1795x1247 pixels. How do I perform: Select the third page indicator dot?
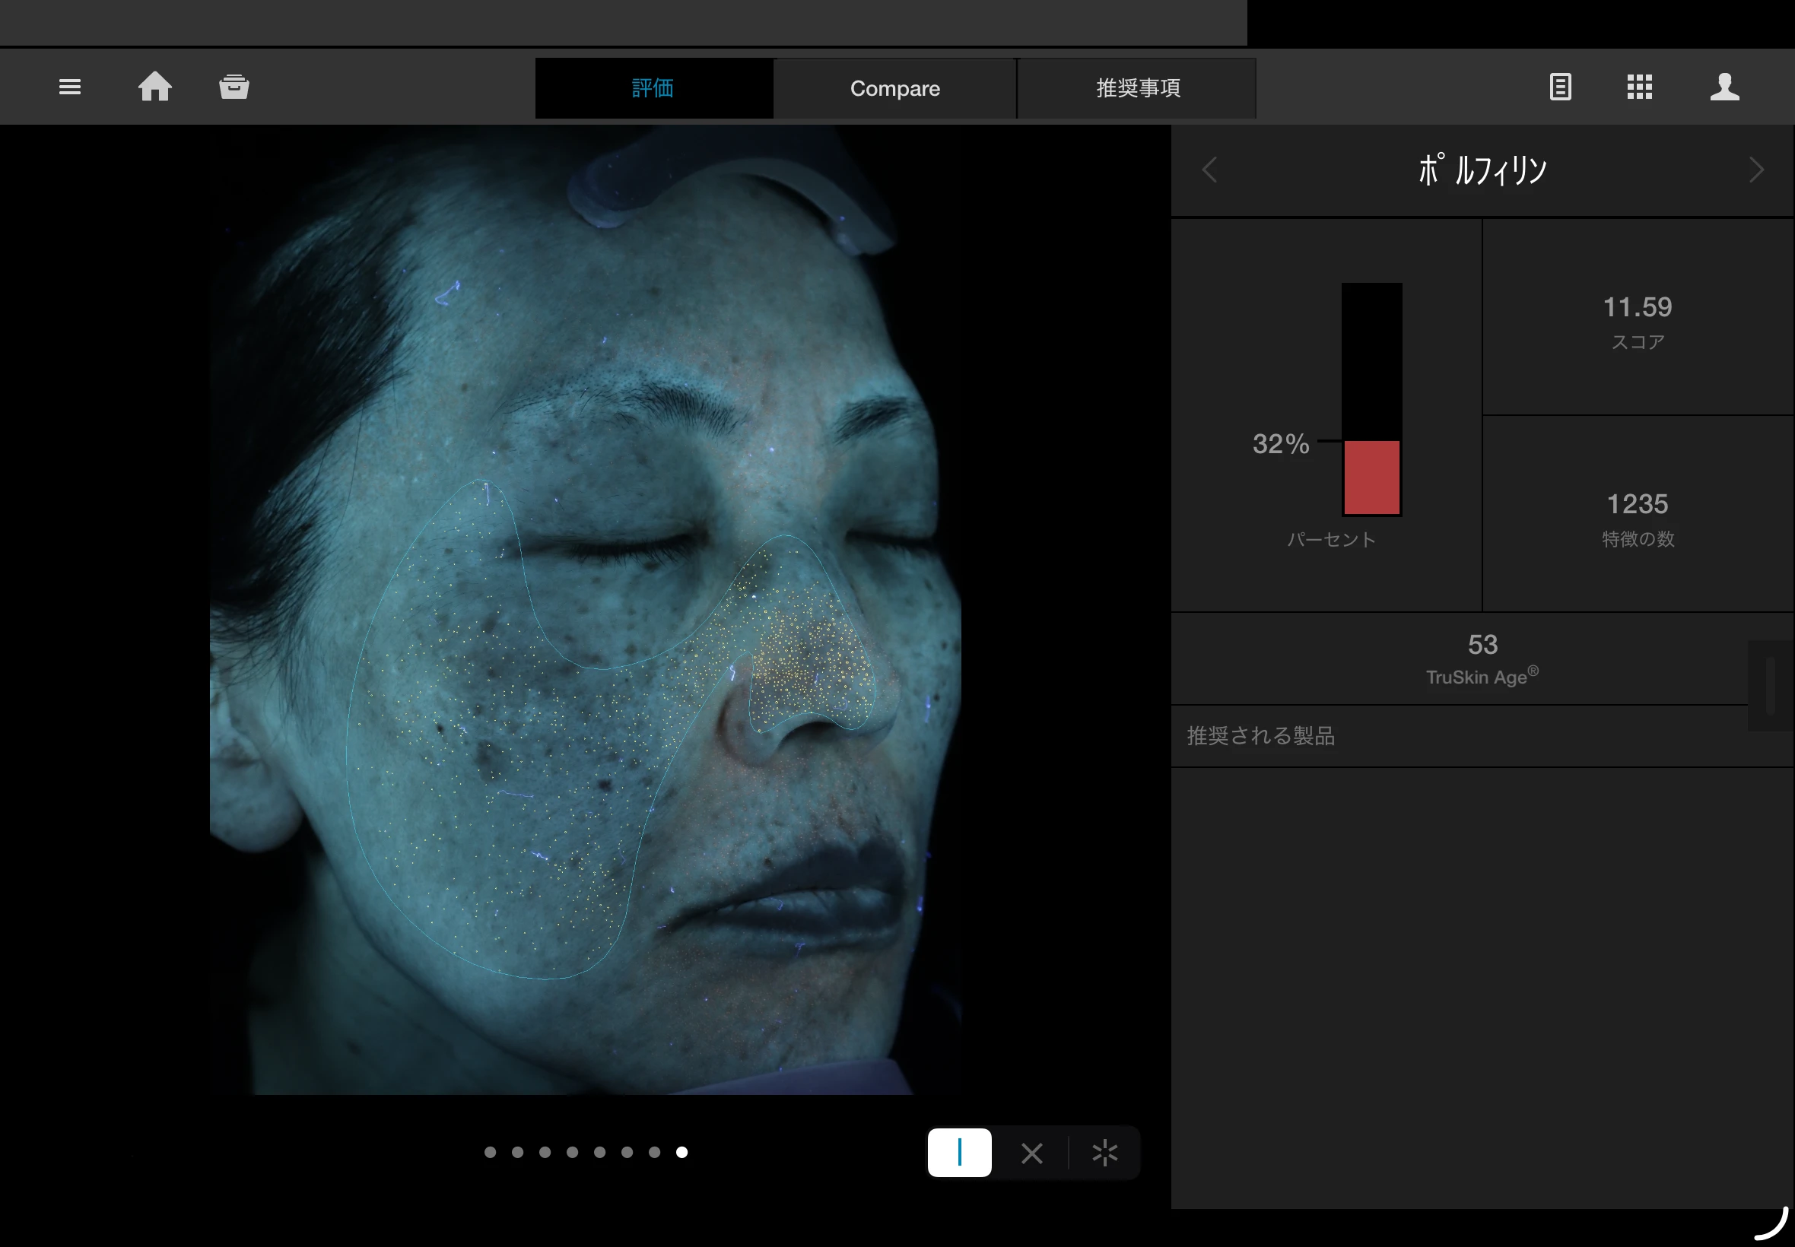tap(545, 1152)
